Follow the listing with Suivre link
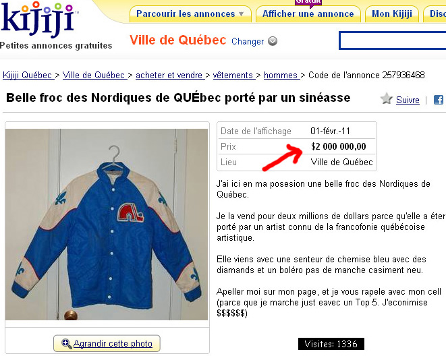 click(408, 100)
